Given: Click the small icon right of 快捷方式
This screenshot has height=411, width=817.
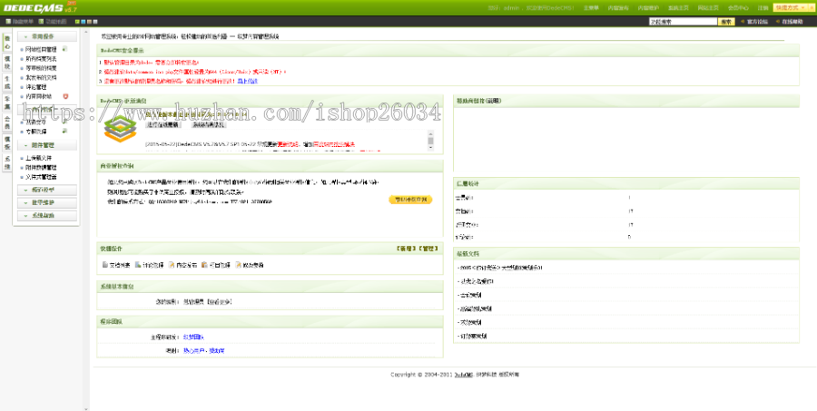Looking at the screenshot, I should point(811,8).
